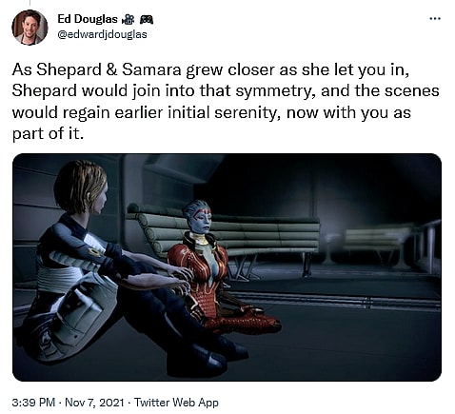
Task: Click Ed Douglas's profile avatar photo
Action: 30,28
